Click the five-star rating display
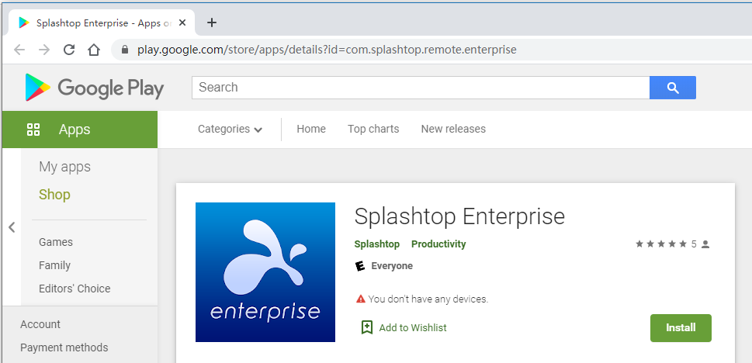The image size is (752, 363). [662, 244]
